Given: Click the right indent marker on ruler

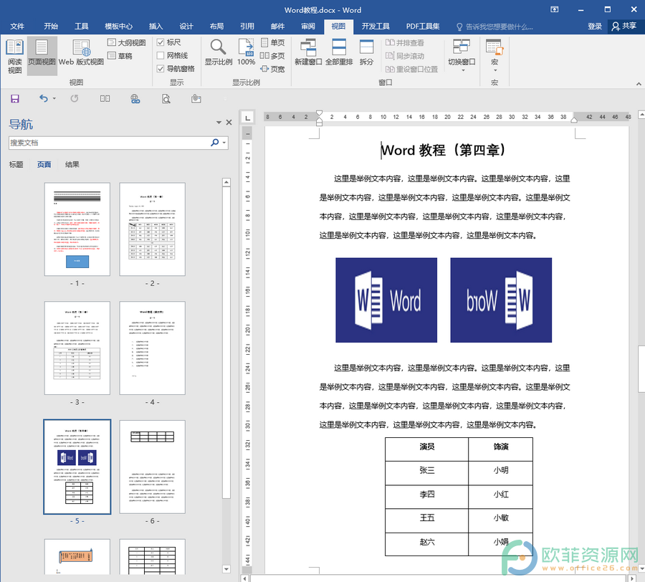Looking at the screenshot, I should coord(574,120).
